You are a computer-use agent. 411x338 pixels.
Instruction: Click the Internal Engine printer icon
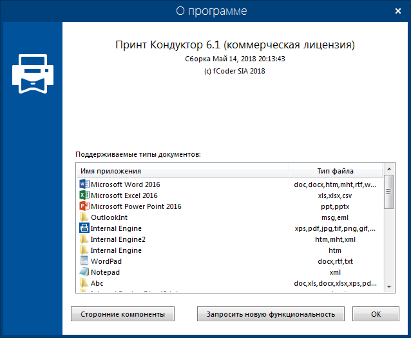[x=84, y=228]
